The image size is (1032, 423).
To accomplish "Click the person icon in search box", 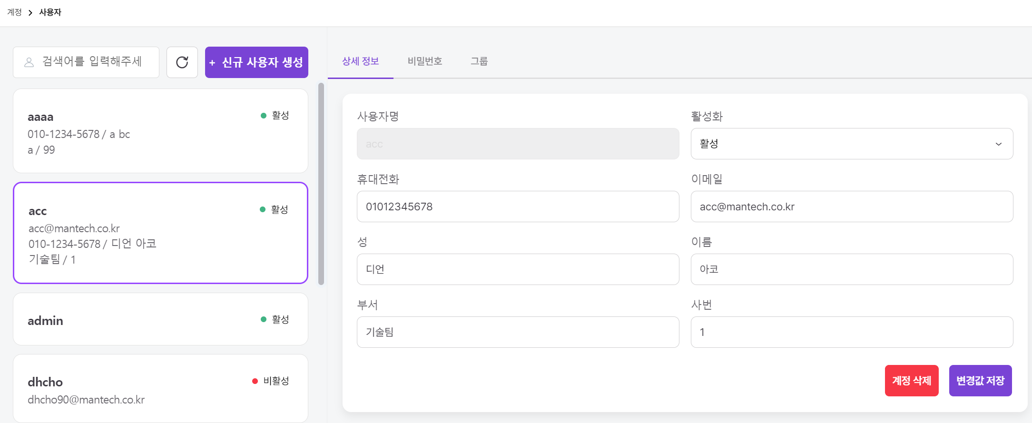I will coord(29,62).
